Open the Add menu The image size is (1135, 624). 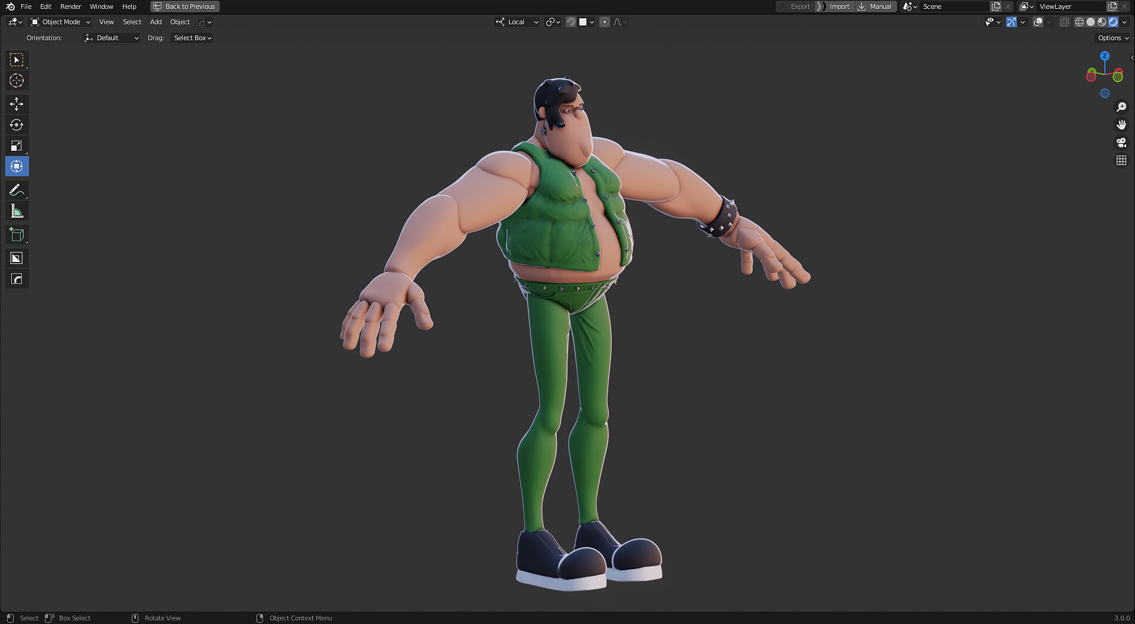(x=155, y=22)
